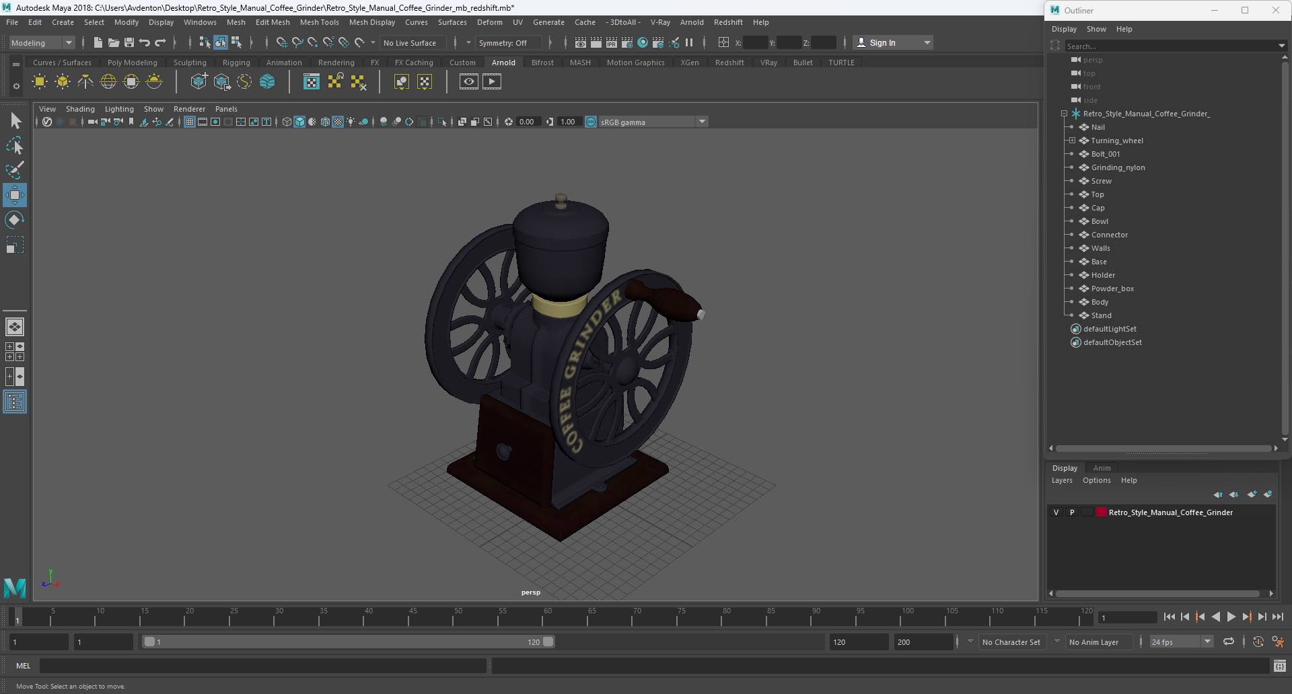Collapse Retro_Style_Manual_Coffee_Grinder_ group
The height and width of the screenshot is (694, 1292).
click(x=1064, y=114)
